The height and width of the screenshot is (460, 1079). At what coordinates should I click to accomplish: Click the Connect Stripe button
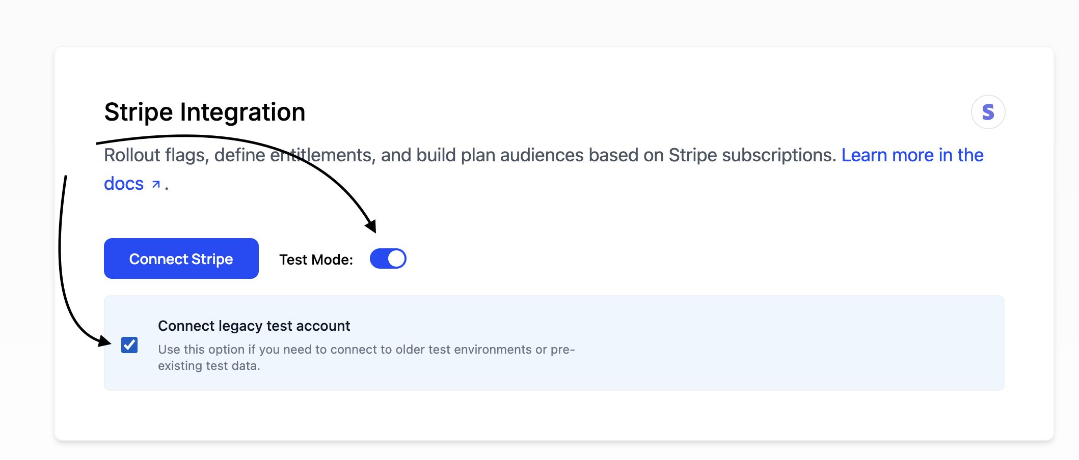click(180, 258)
